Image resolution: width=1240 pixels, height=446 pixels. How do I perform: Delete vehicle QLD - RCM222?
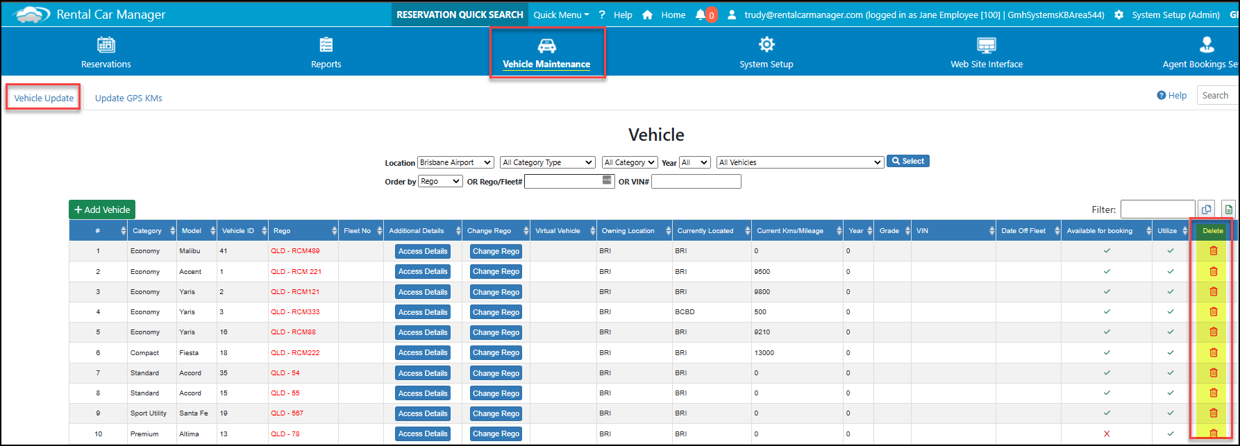tap(1214, 352)
